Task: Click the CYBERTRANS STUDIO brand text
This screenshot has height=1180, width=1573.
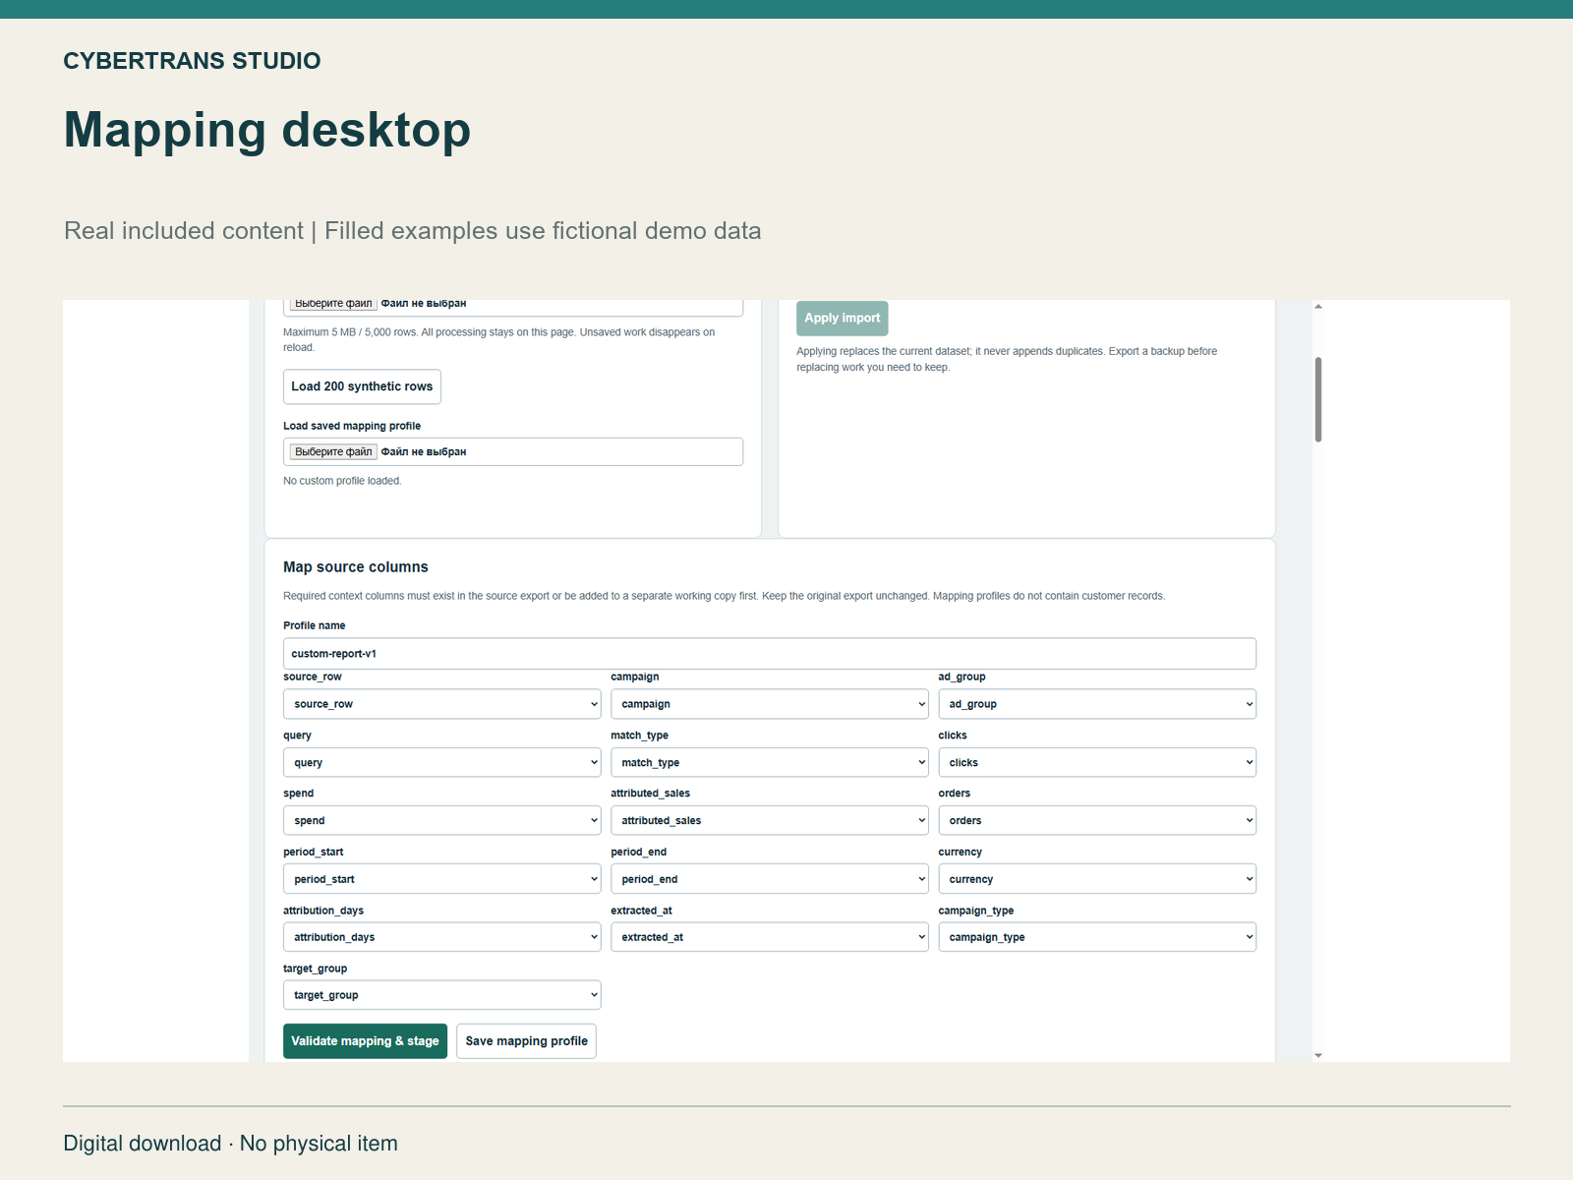Action: pos(192,61)
